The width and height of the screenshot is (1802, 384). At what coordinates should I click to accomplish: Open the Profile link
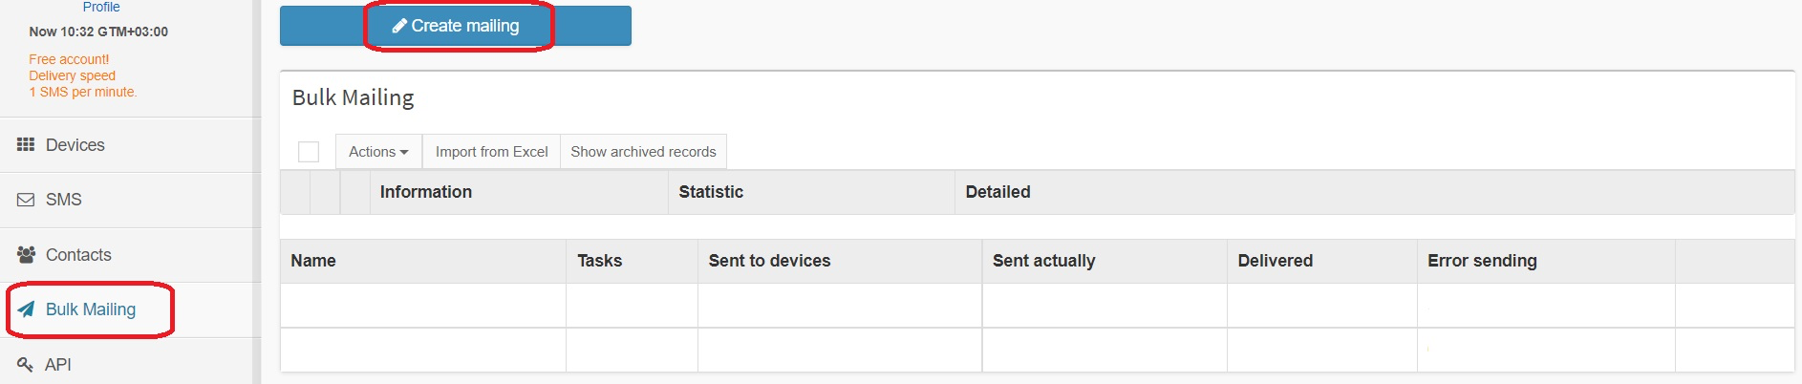click(101, 7)
